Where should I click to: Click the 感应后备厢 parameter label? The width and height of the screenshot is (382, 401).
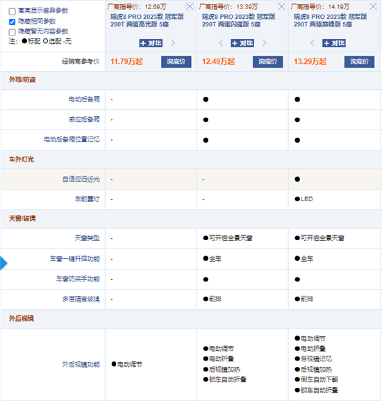click(84, 120)
